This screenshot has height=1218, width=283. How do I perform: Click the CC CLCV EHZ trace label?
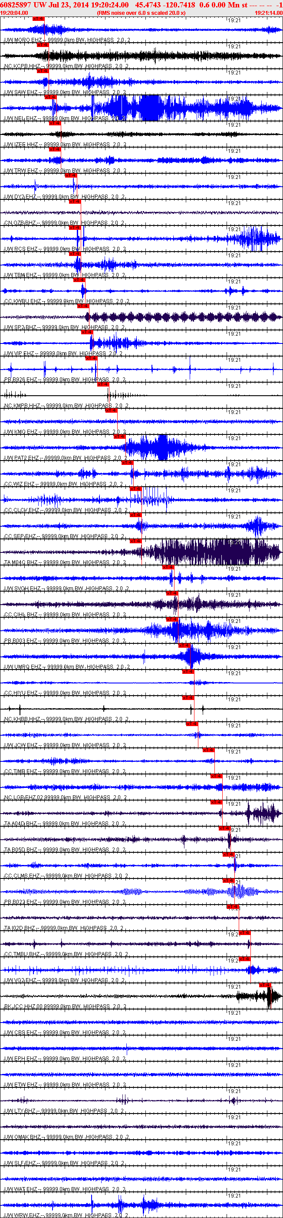pyautogui.click(x=66, y=510)
